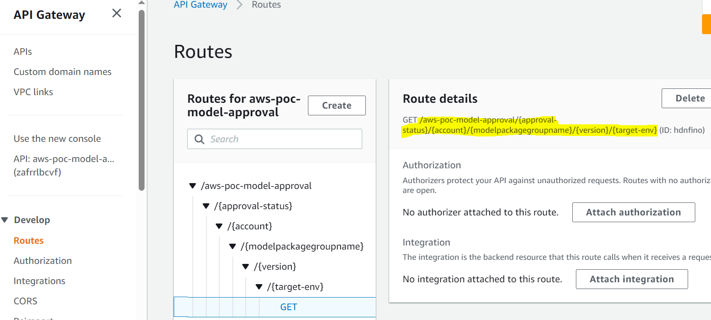The image size is (711, 320).
Task: Click Use the new console
Action: (57, 139)
